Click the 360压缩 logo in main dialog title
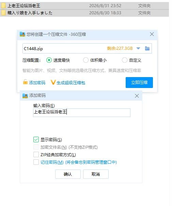 click(22, 34)
